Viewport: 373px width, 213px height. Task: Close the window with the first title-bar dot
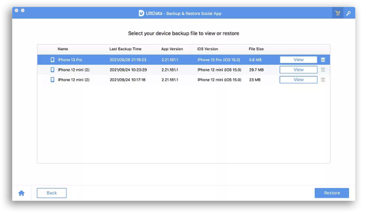click(x=17, y=11)
